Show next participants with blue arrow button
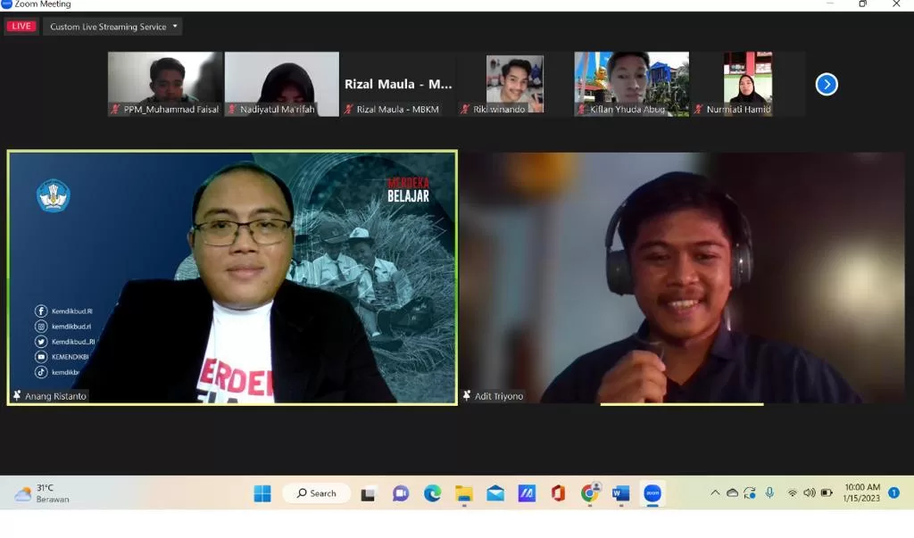The height and width of the screenshot is (538, 914). click(x=826, y=85)
